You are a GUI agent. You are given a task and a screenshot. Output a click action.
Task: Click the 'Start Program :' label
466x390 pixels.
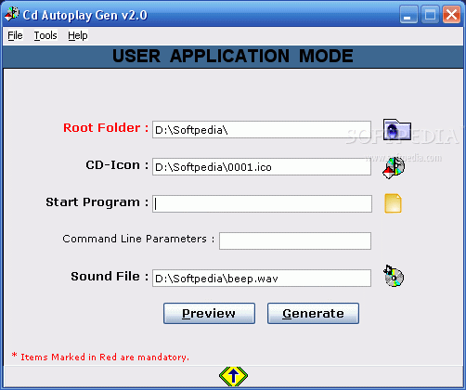(x=97, y=202)
